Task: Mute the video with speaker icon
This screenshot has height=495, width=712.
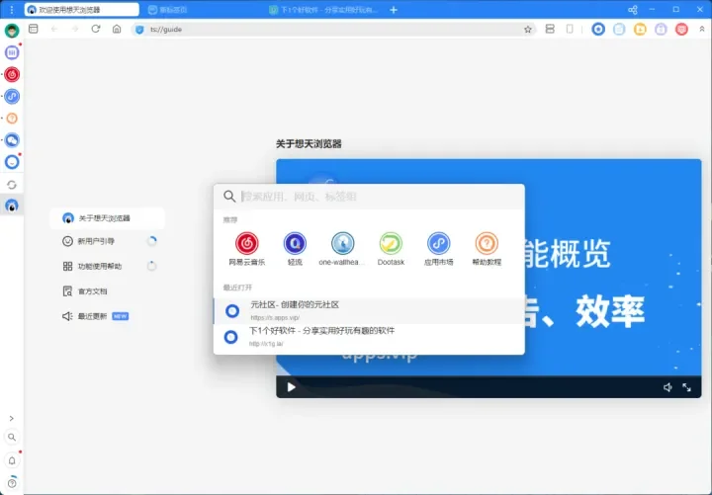Action: 667,387
